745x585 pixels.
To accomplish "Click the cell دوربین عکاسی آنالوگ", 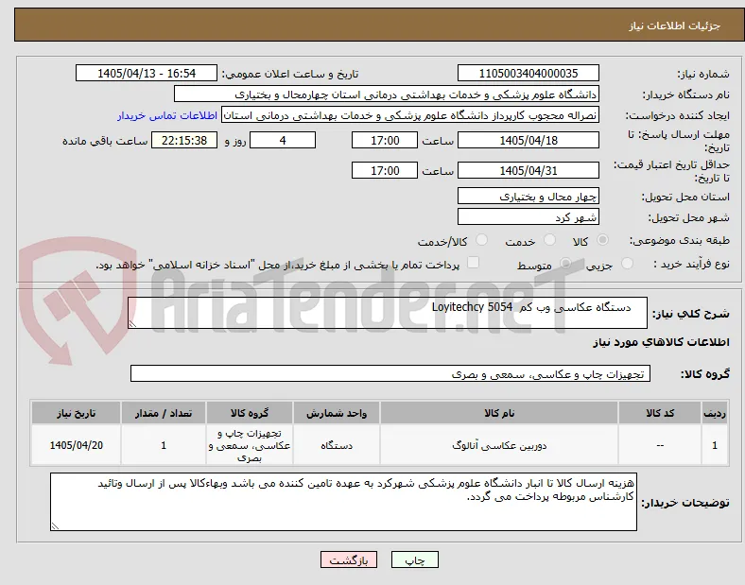I will (x=499, y=445).
